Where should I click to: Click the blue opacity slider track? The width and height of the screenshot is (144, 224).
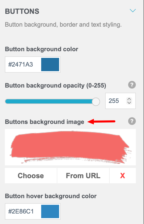[49, 102]
